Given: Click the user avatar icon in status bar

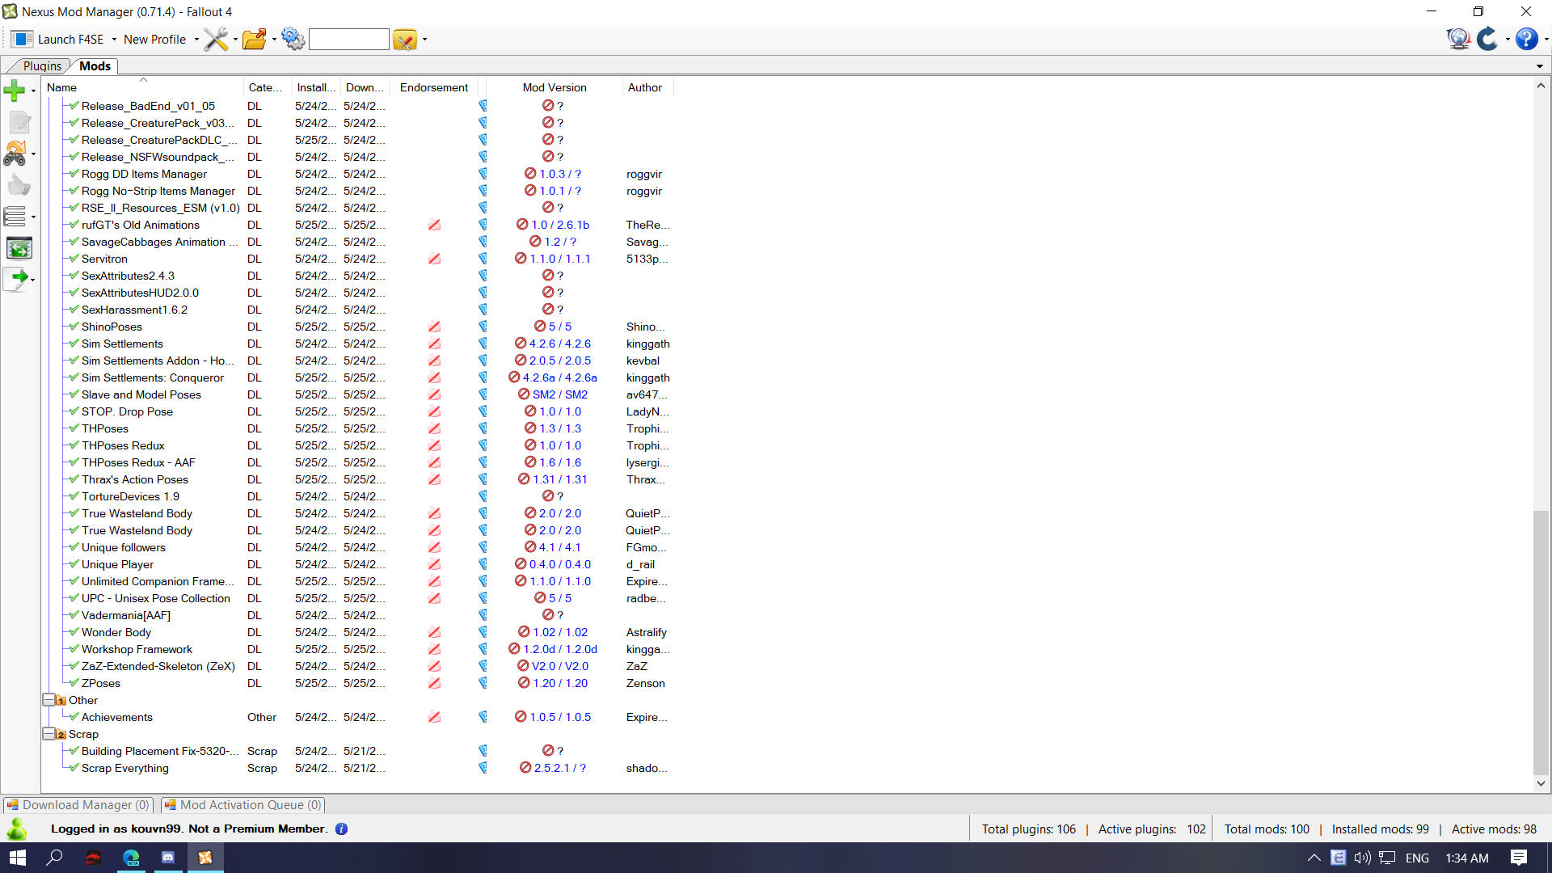Looking at the screenshot, I should [16, 829].
